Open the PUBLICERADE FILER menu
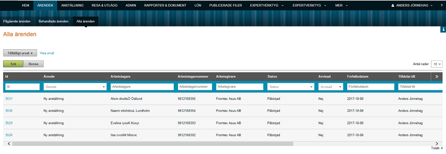 click(x=225, y=5)
